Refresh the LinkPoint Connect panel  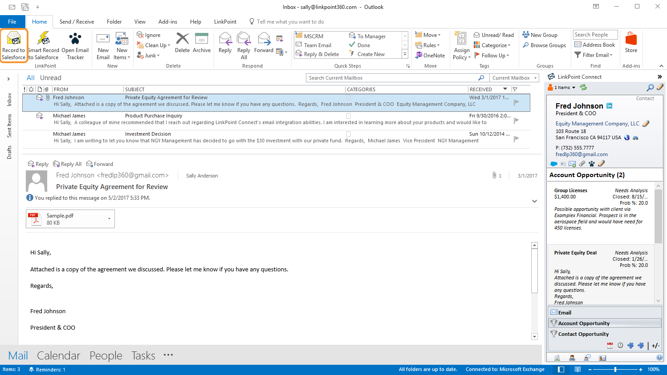pyautogui.click(x=583, y=87)
